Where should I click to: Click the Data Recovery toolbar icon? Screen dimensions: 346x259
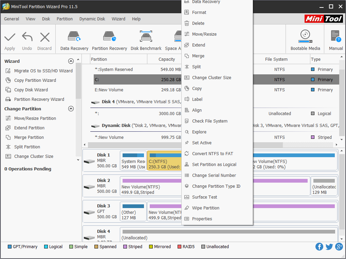(74, 37)
